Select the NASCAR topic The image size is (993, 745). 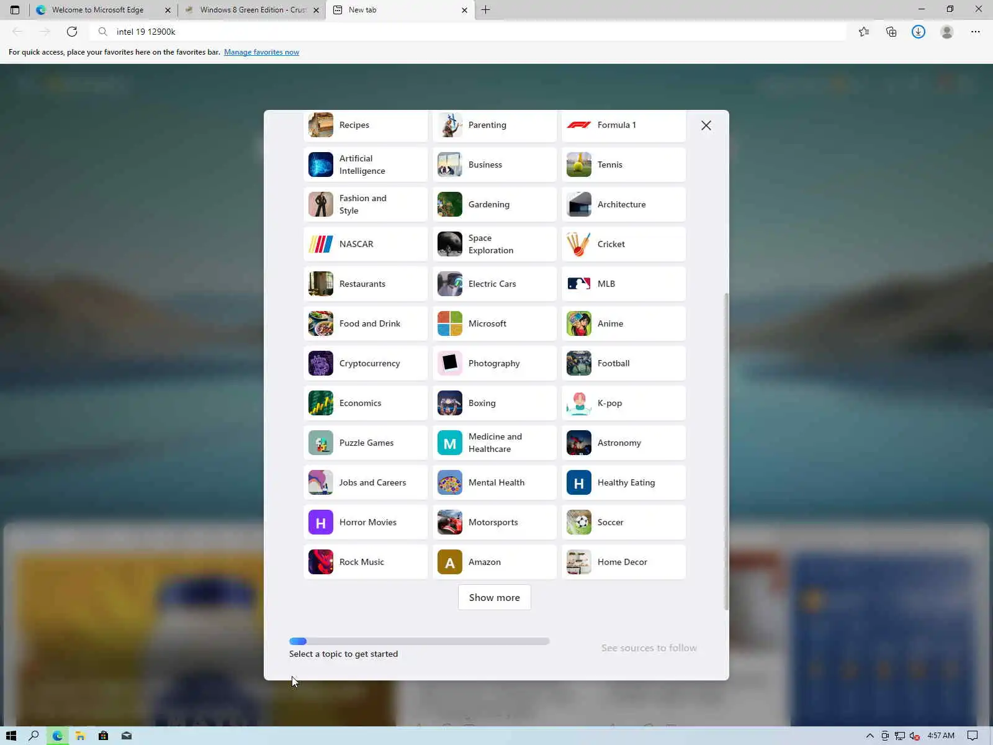366,244
